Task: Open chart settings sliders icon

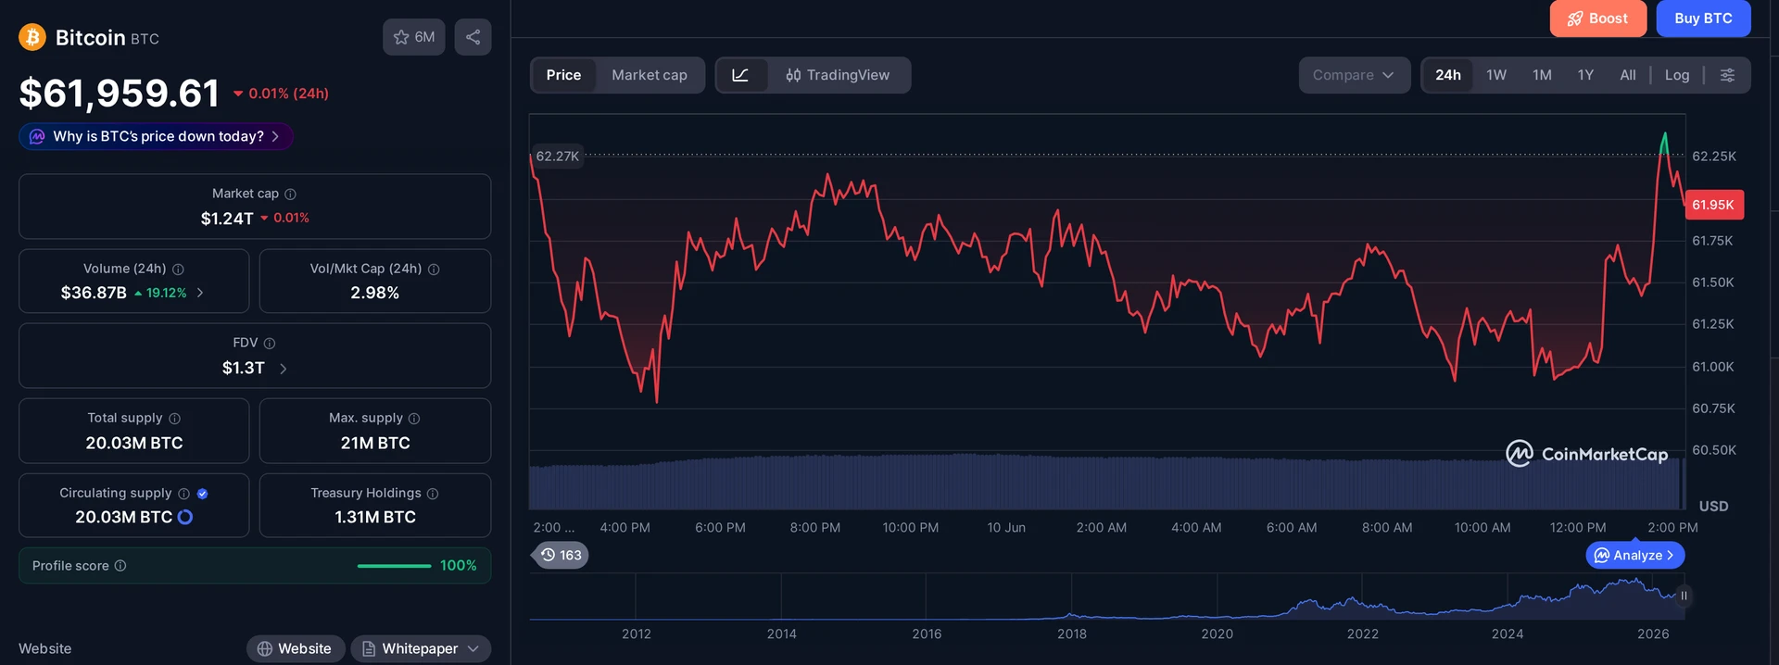Action: (1727, 75)
